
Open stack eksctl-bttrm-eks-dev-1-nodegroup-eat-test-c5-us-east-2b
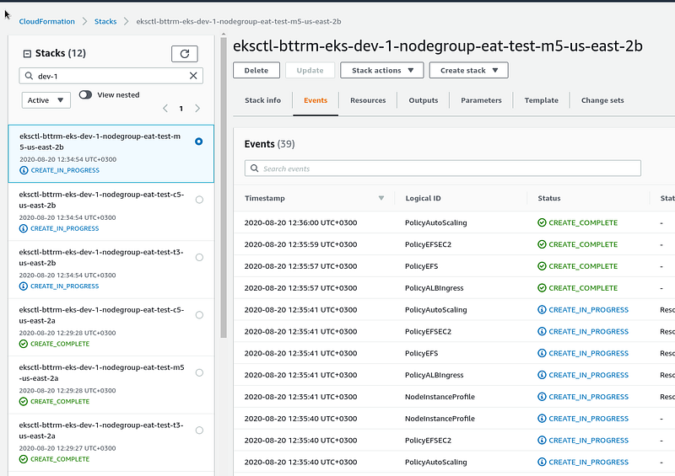pyautogui.click(x=101, y=200)
